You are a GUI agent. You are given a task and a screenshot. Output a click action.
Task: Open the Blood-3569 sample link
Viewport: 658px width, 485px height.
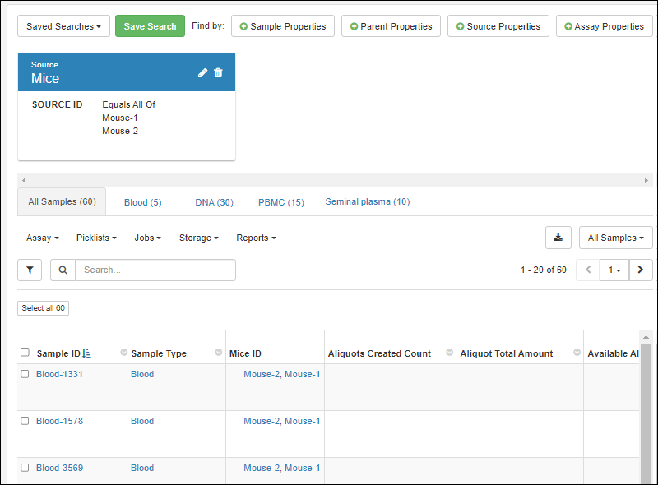coord(59,468)
